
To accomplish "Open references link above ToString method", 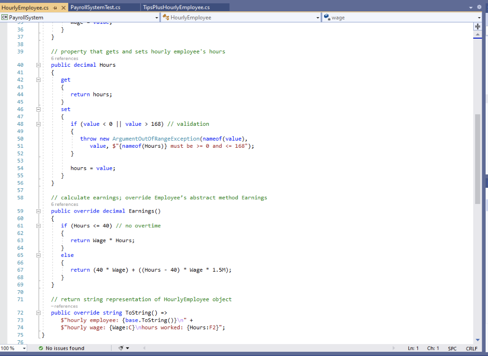I will coord(64,306).
